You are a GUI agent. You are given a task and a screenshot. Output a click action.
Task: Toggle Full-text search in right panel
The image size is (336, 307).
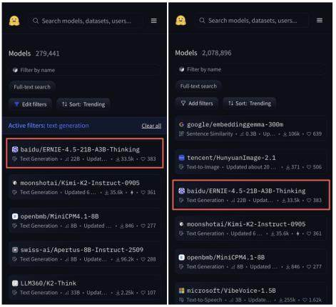click(x=198, y=86)
